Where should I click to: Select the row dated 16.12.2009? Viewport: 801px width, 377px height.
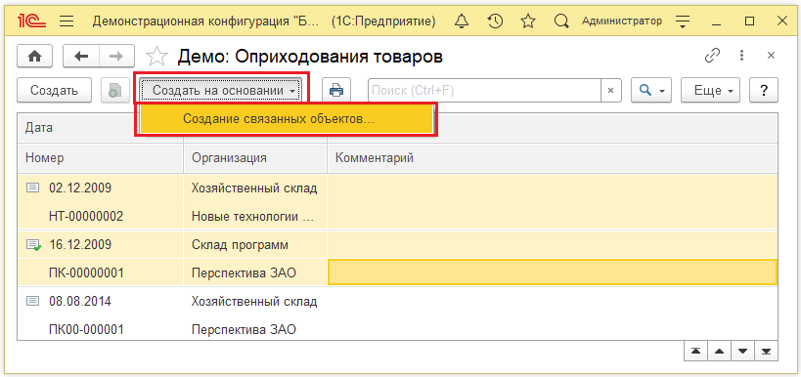click(x=80, y=245)
